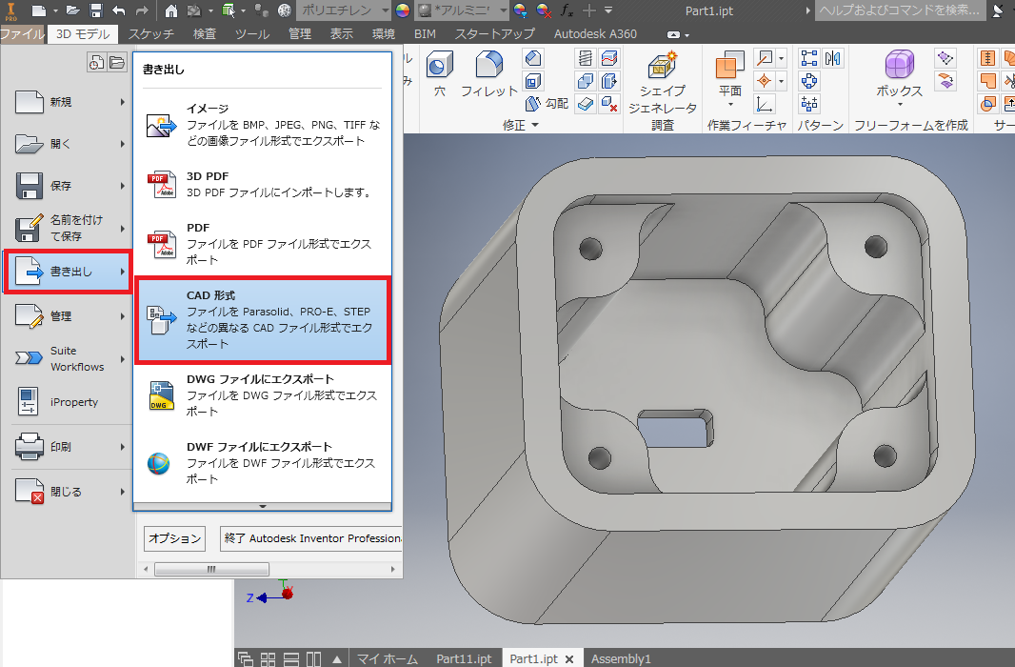The width and height of the screenshot is (1015, 667).
Task: Export to CAD 形式
Action: tap(263, 319)
